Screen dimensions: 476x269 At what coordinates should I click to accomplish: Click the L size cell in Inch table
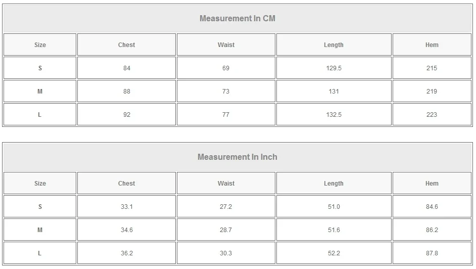(x=40, y=253)
